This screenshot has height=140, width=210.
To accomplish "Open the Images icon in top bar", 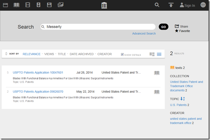I will pyautogui.click(x=60, y=5).
